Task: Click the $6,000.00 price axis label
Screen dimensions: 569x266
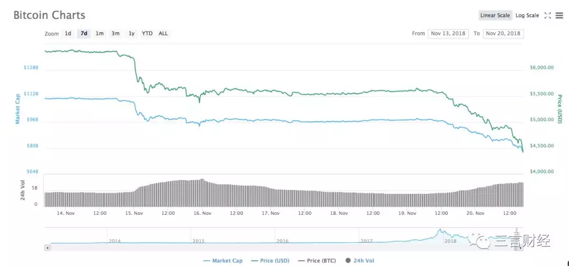Action: pyautogui.click(x=541, y=67)
